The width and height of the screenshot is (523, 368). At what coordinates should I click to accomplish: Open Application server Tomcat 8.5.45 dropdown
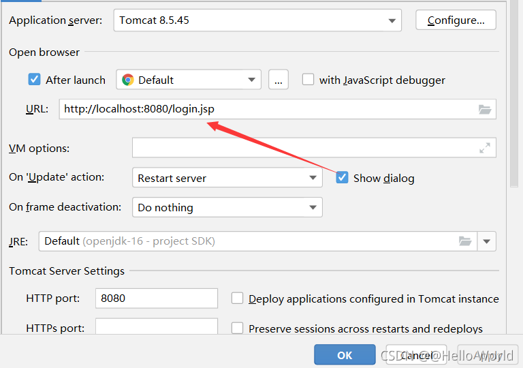(257, 20)
